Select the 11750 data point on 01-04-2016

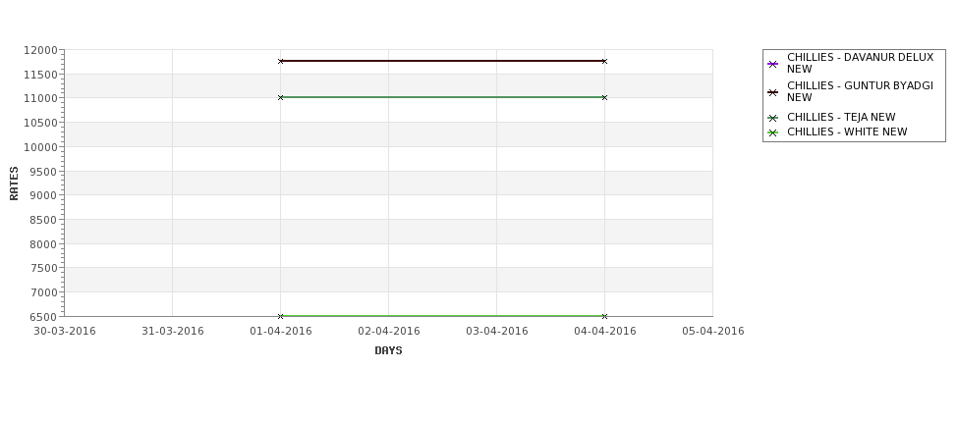280,61
